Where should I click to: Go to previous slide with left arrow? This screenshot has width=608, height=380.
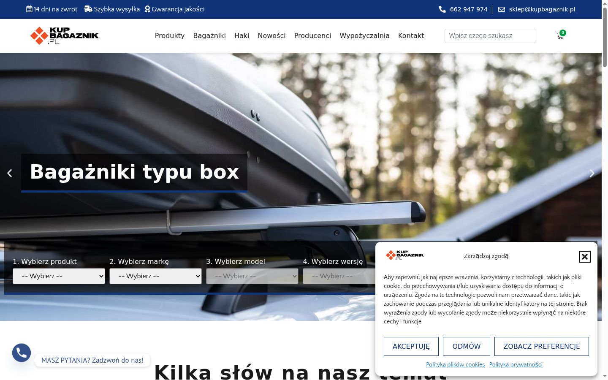coord(9,173)
